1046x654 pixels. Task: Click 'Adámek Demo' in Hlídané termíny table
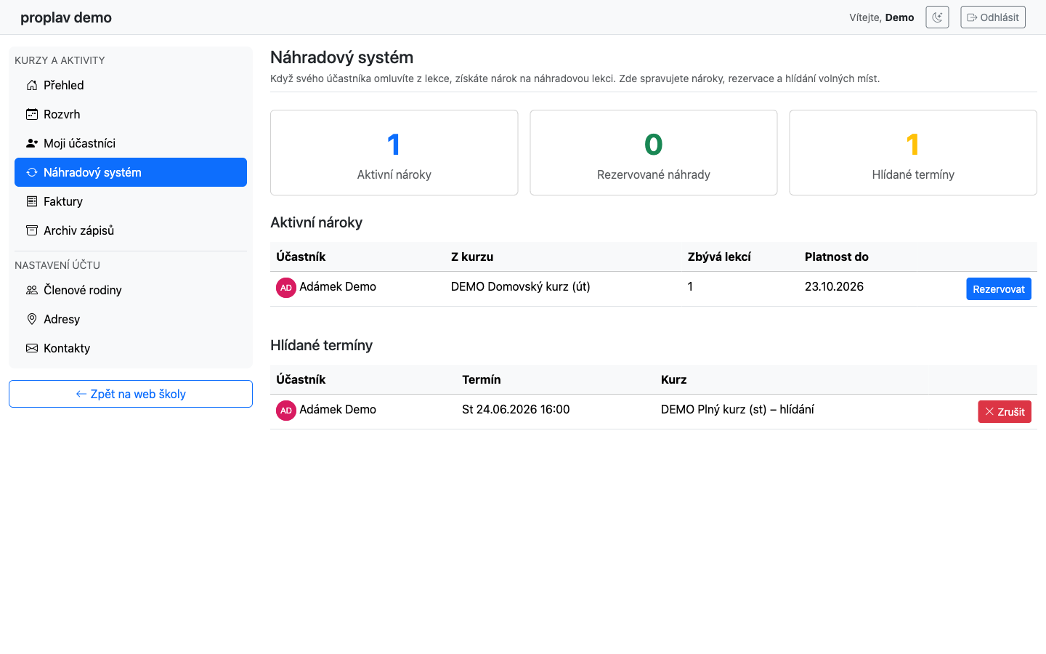point(338,409)
